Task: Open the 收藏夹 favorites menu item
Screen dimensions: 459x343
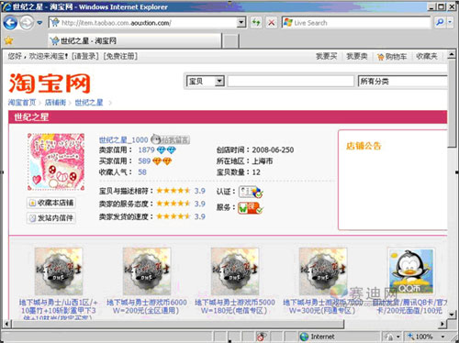Action: [x=427, y=56]
